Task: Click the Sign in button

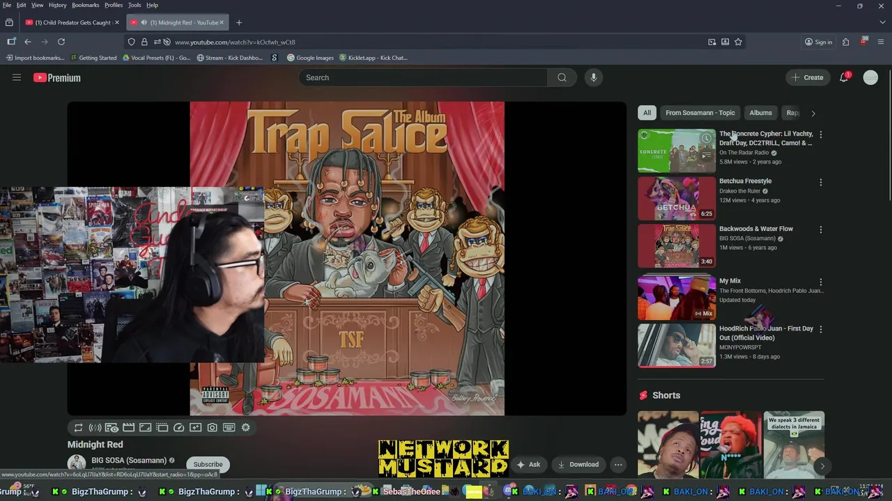Action: click(818, 42)
